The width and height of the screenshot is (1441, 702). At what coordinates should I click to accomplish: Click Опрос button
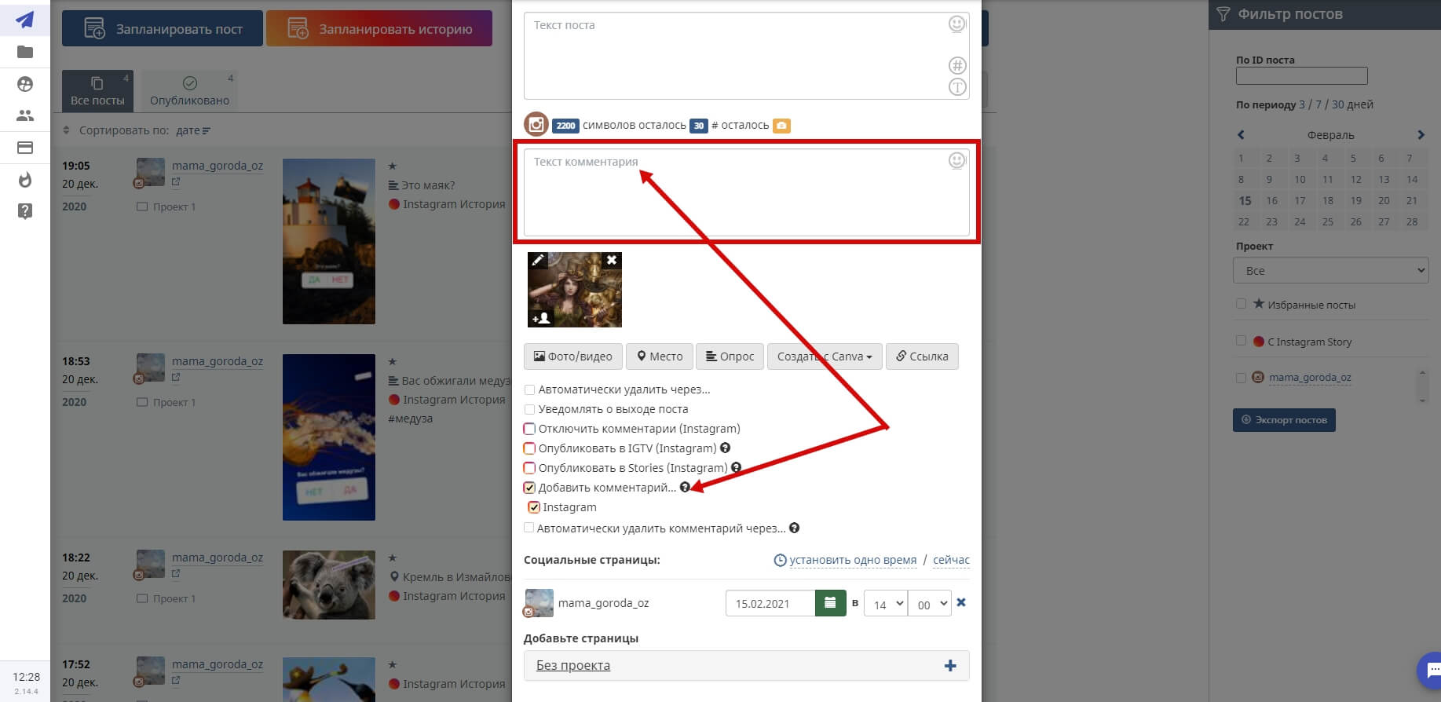coord(730,356)
